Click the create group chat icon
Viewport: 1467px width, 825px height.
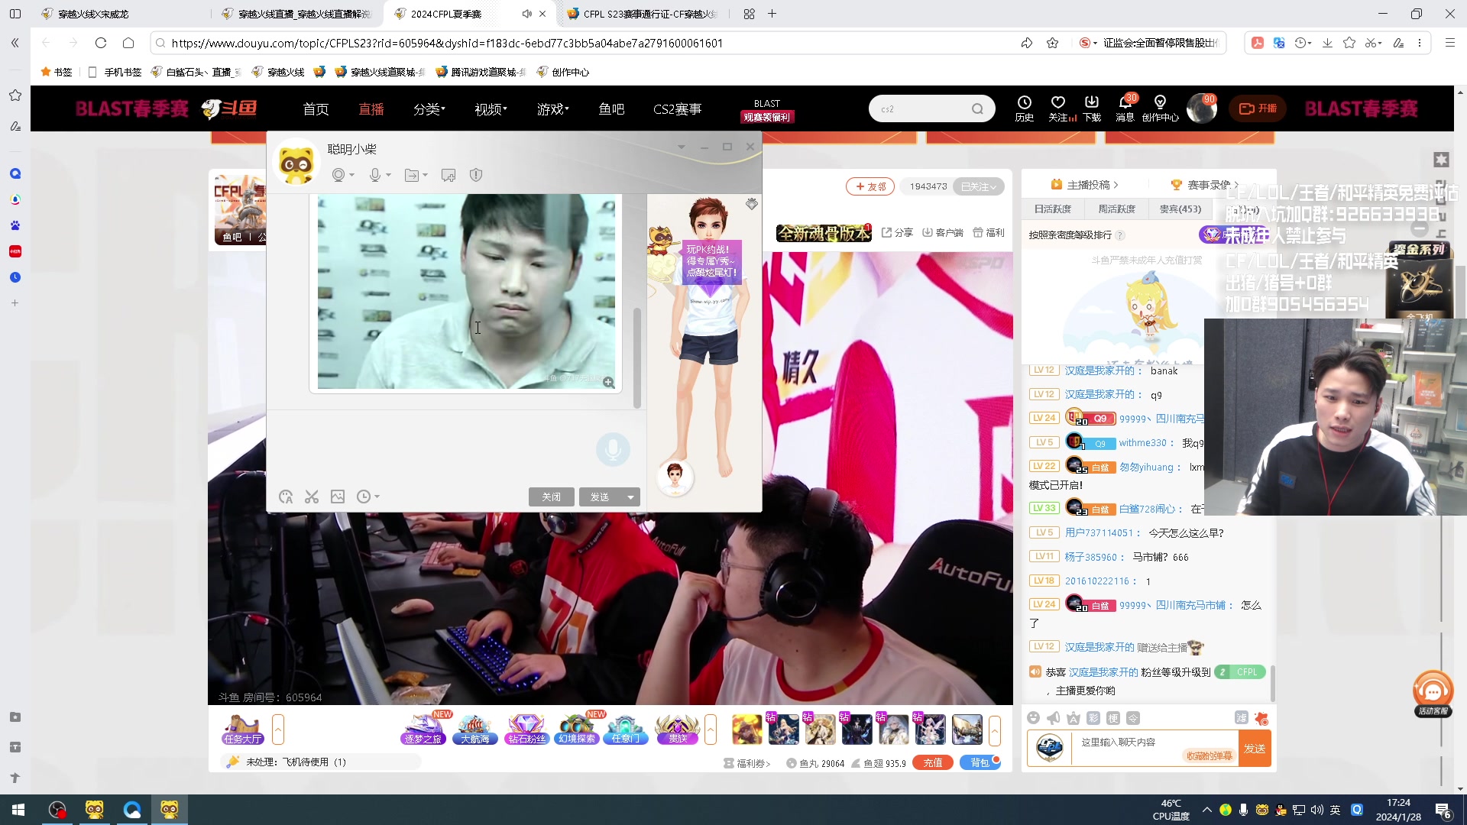pos(449,176)
